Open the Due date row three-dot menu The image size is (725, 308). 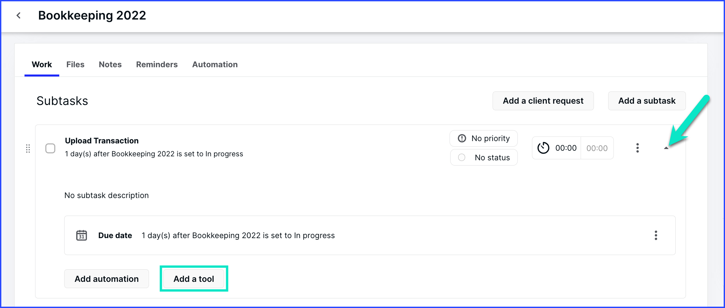tap(655, 235)
